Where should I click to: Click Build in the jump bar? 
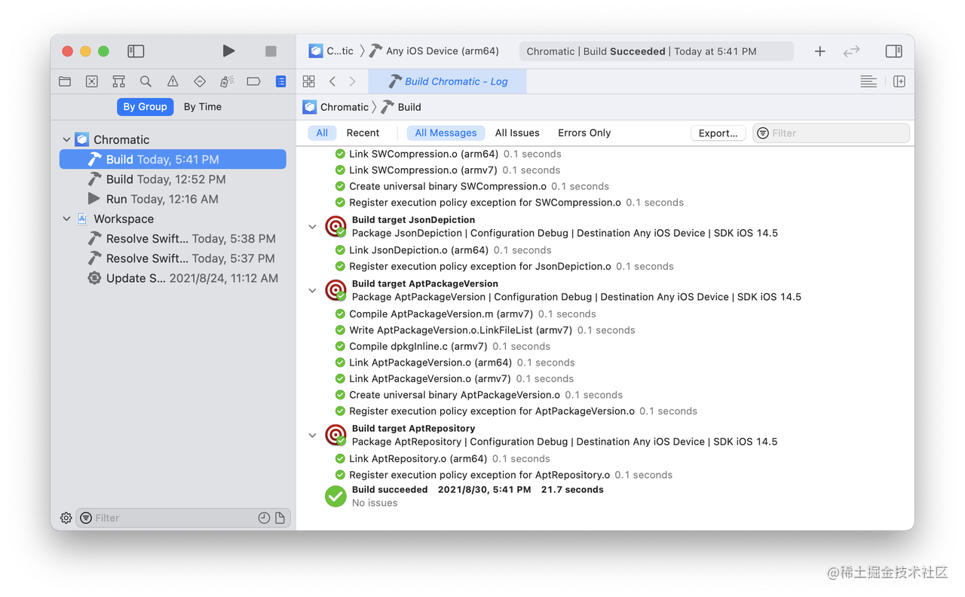click(401, 107)
